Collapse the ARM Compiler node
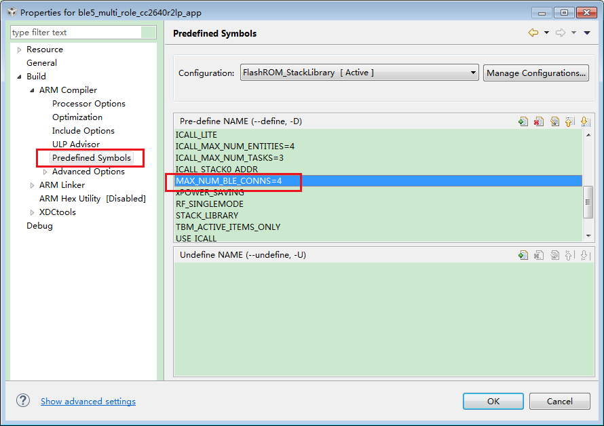The width and height of the screenshot is (604, 426). [32, 90]
